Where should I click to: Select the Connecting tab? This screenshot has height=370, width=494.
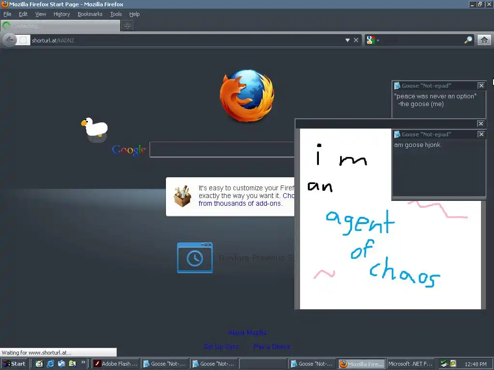point(60,26)
